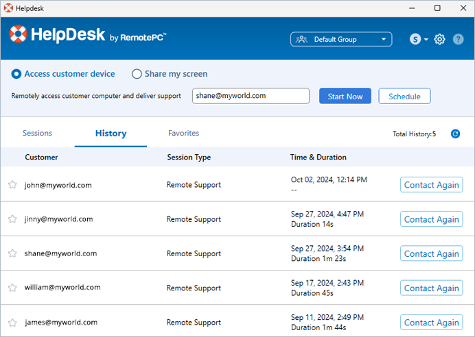Click the HelpDesk lifebuoy logo
The width and height of the screenshot is (475, 337).
(x=19, y=34)
